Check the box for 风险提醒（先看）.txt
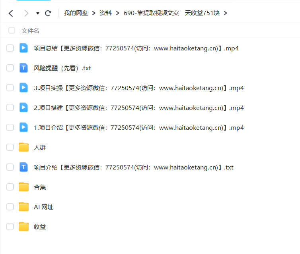300x254 pixels. coord(10,68)
